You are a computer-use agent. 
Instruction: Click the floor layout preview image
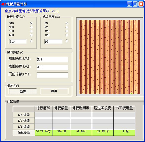tap(110, 57)
